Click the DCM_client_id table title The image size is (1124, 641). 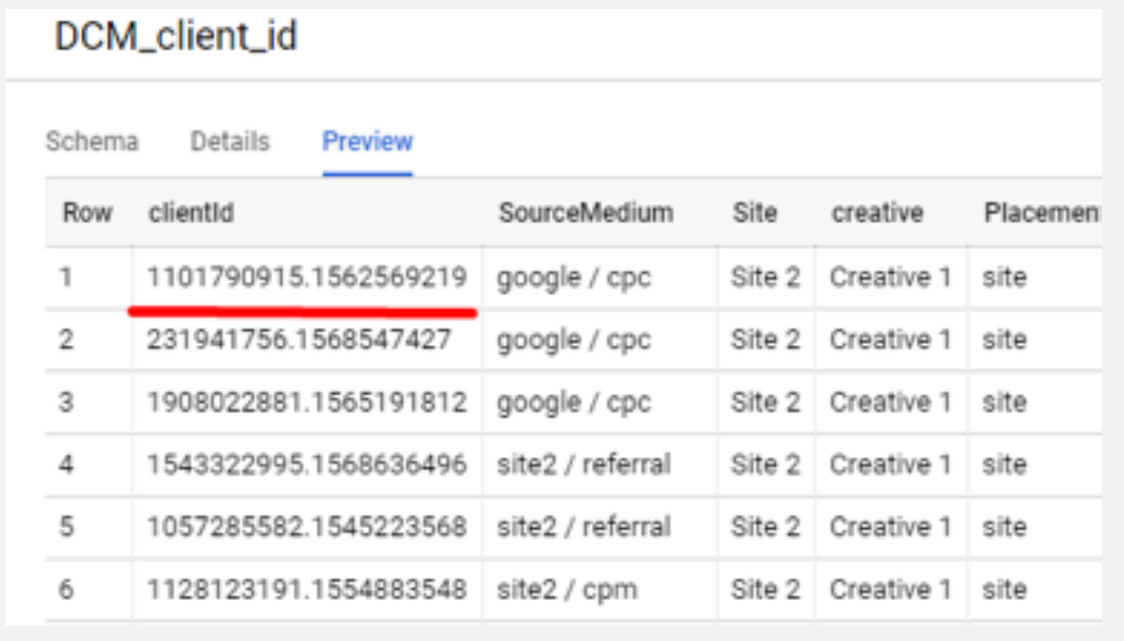[x=176, y=37]
